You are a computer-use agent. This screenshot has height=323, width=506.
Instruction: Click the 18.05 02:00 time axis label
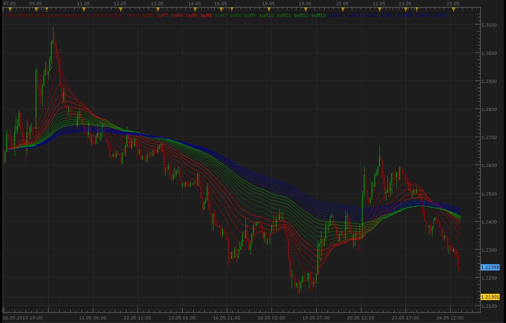pos(271,317)
